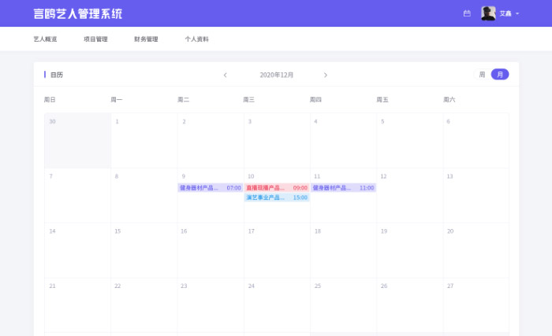Go to previous month with left chevron
552x336 pixels.
(x=226, y=75)
